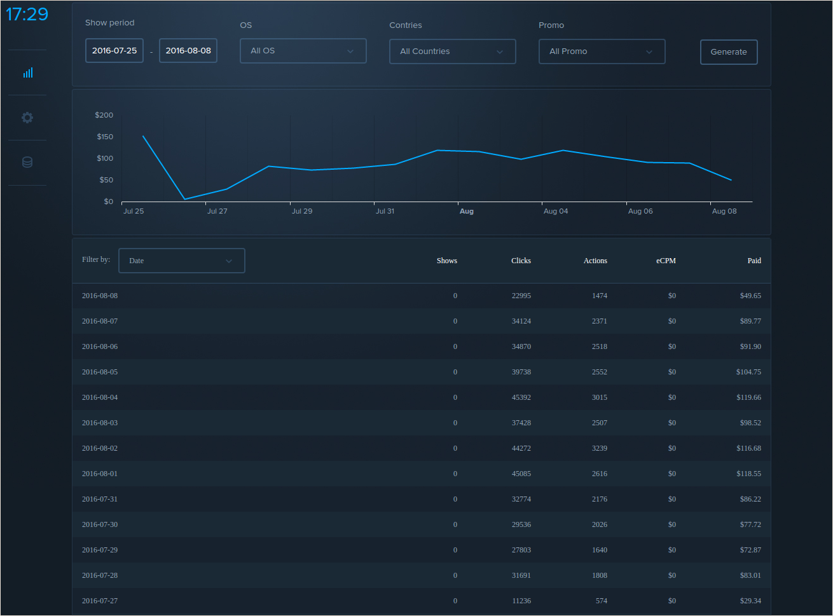Click actions value 1474
This screenshot has width=833, height=616.
pos(600,296)
